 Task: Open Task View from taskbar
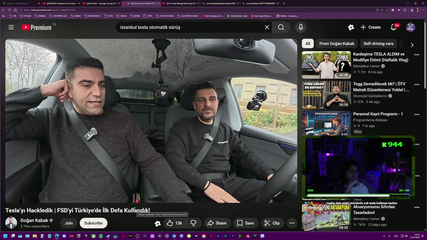[13, 236]
